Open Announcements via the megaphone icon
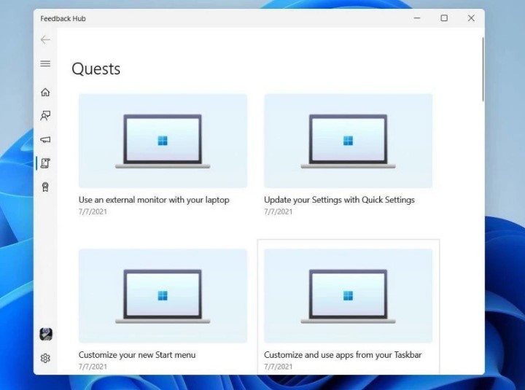Image resolution: width=525 pixels, height=390 pixels. (x=45, y=140)
